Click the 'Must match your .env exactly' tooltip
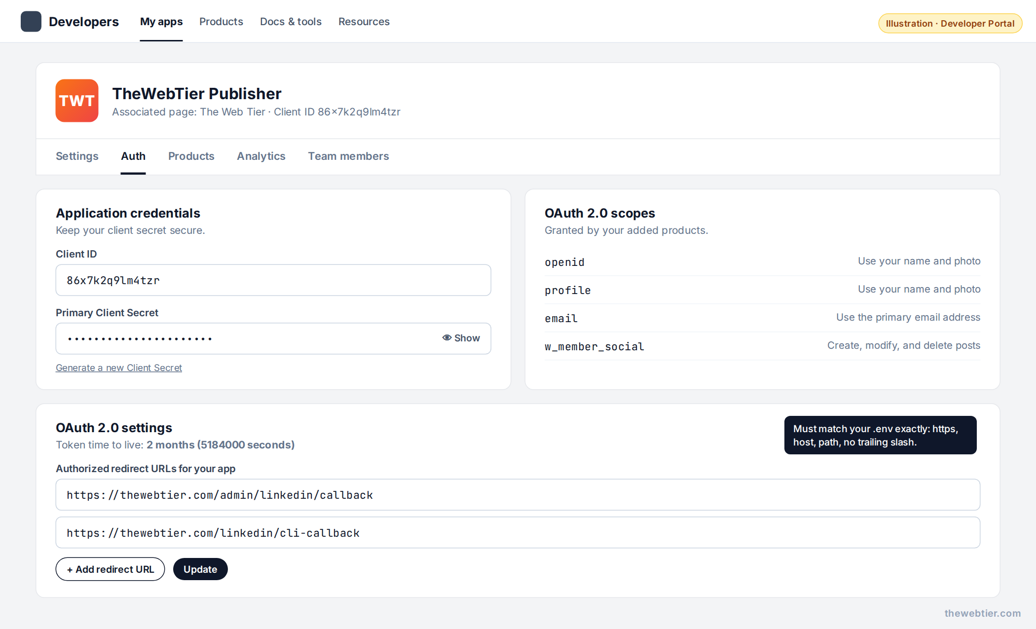Viewport: 1036px width, 629px height. [881, 435]
